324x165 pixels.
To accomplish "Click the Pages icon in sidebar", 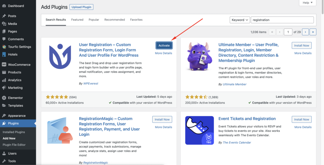I will pos(4,31).
